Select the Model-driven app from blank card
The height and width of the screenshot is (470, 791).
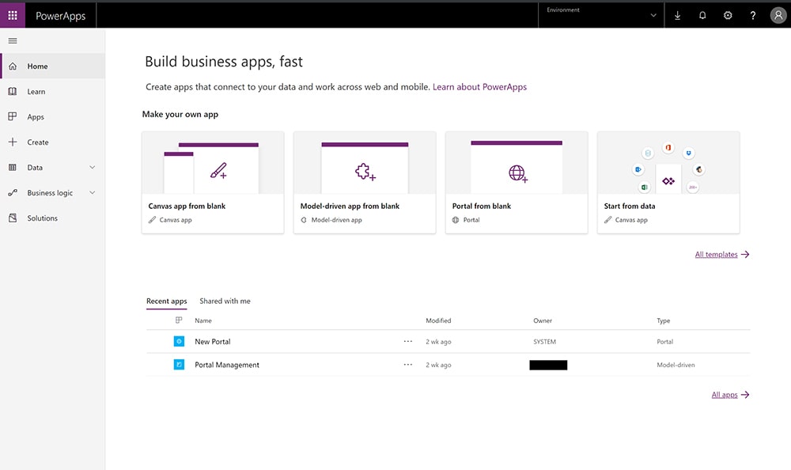[365, 183]
